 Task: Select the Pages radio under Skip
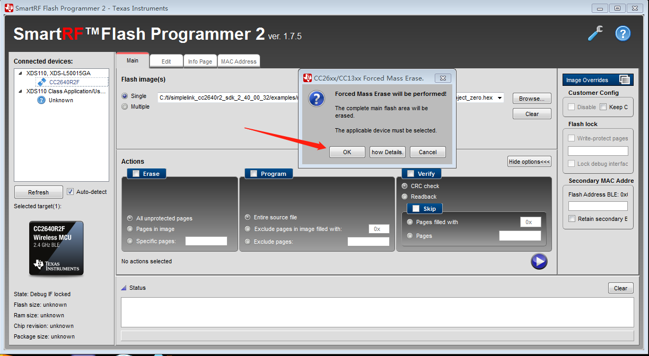[410, 236]
